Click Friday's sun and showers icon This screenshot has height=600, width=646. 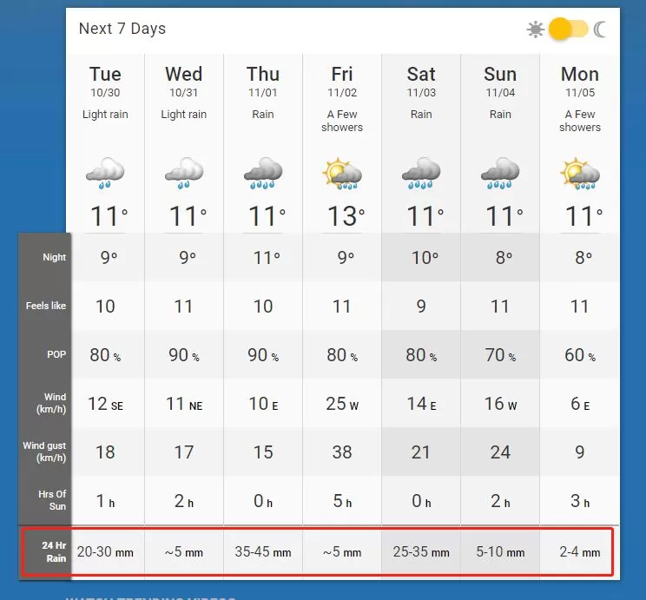pos(342,173)
